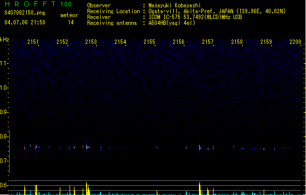Click the 0.7 frequency axis label
Viewport: 306px width, 195px height.
[x=4, y=161]
